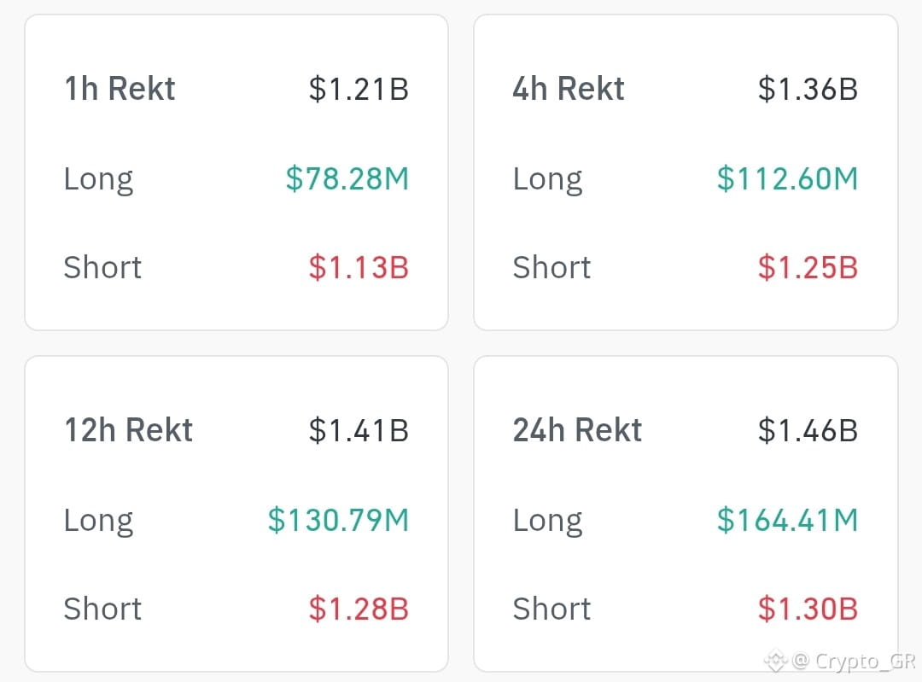Click the 12h Rekt card title

pyautogui.click(x=129, y=430)
